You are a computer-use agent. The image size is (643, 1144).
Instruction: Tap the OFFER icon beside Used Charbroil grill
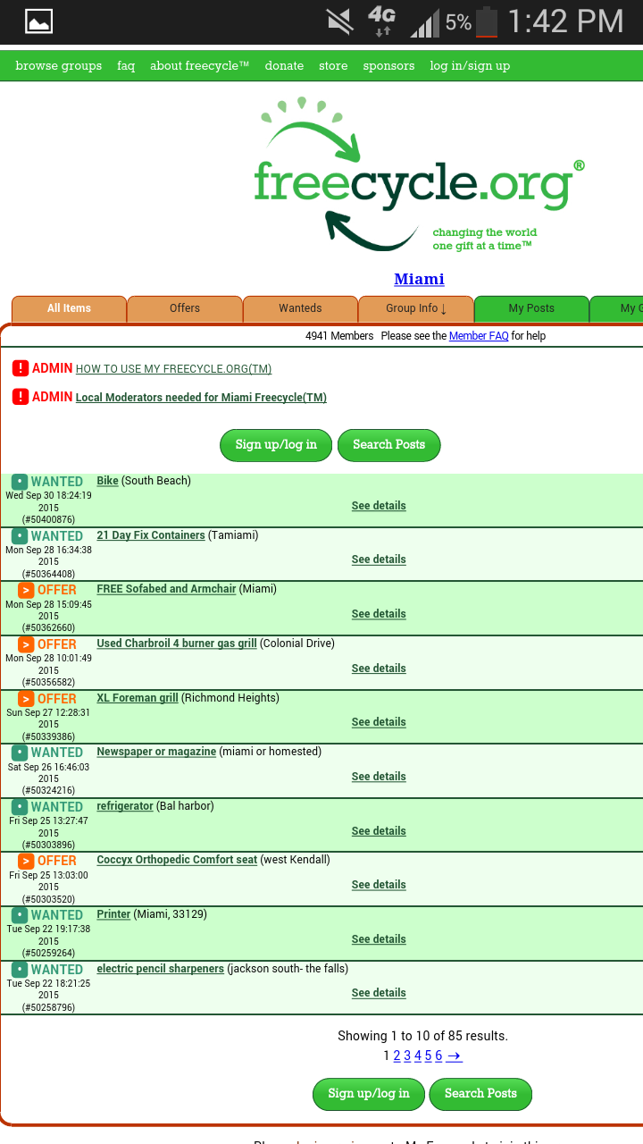click(x=26, y=644)
